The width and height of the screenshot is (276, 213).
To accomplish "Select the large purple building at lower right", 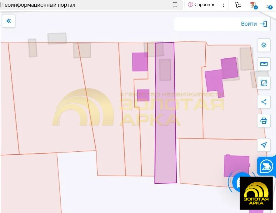I will tap(237, 166).
